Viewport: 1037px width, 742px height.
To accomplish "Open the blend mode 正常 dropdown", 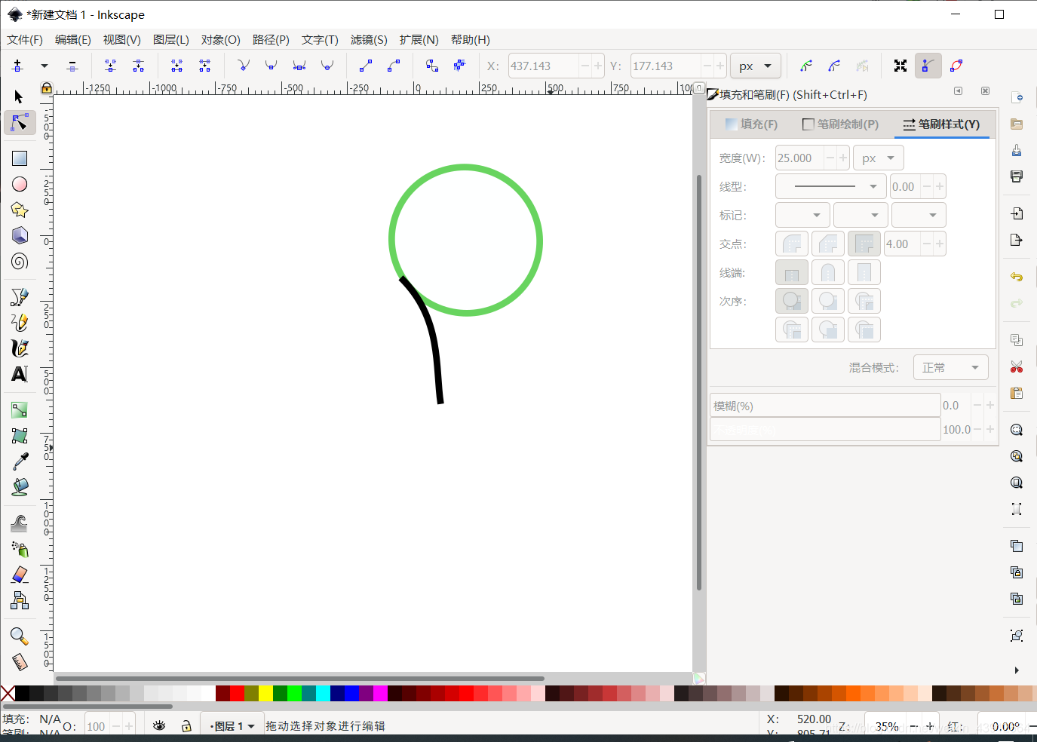I will (950, 367).
